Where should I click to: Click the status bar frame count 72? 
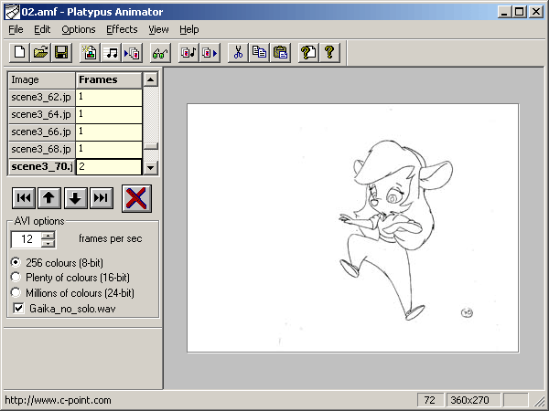[430, 400]
